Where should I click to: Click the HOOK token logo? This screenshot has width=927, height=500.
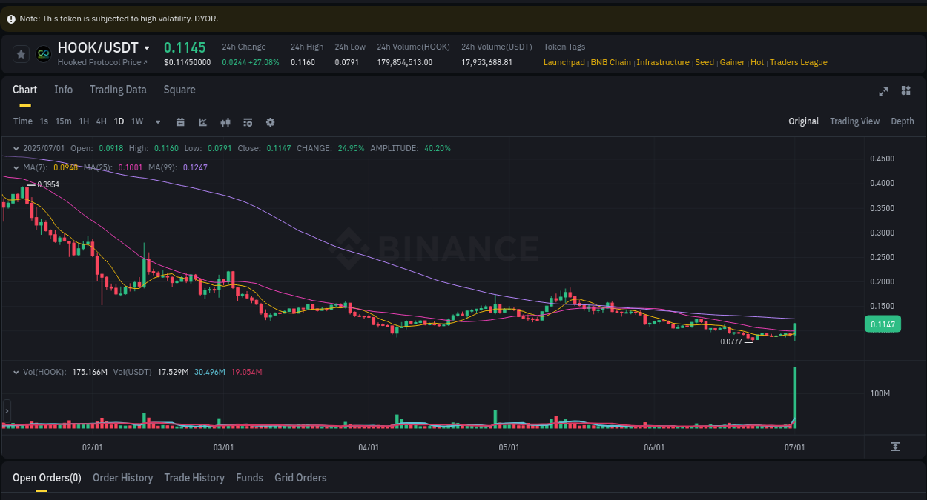[x=43, y=53]
